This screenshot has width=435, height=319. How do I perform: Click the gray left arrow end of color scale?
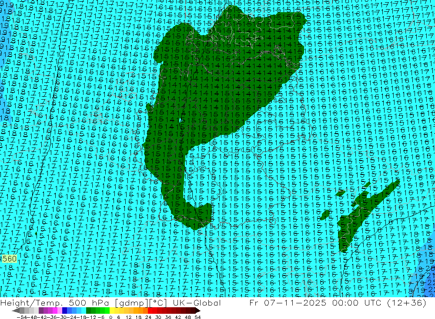[16, 311]
